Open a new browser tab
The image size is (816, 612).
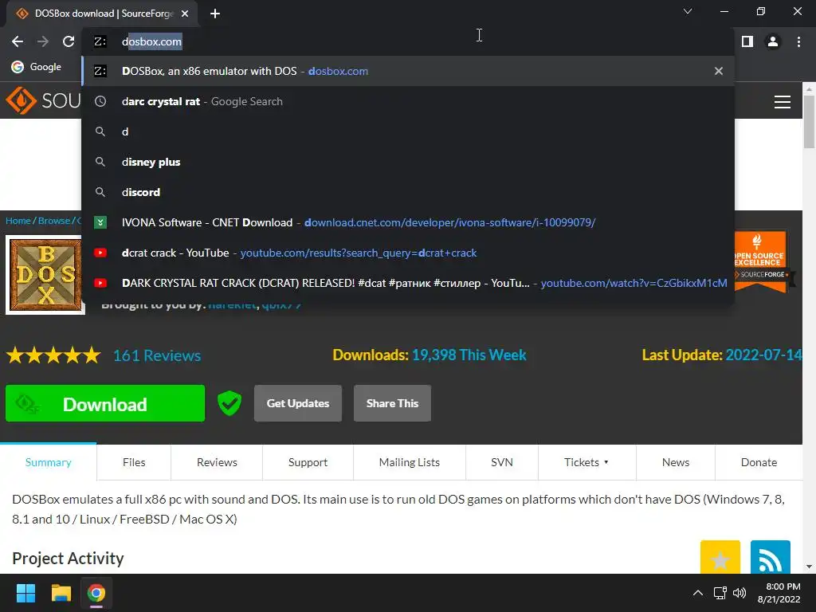215,14
